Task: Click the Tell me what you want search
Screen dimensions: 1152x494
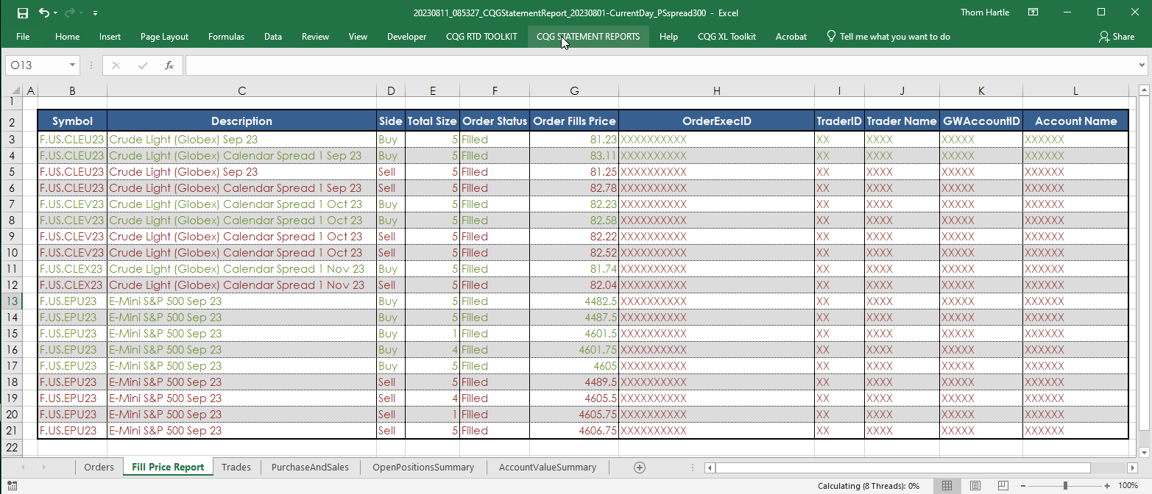Action: point(894,37)
